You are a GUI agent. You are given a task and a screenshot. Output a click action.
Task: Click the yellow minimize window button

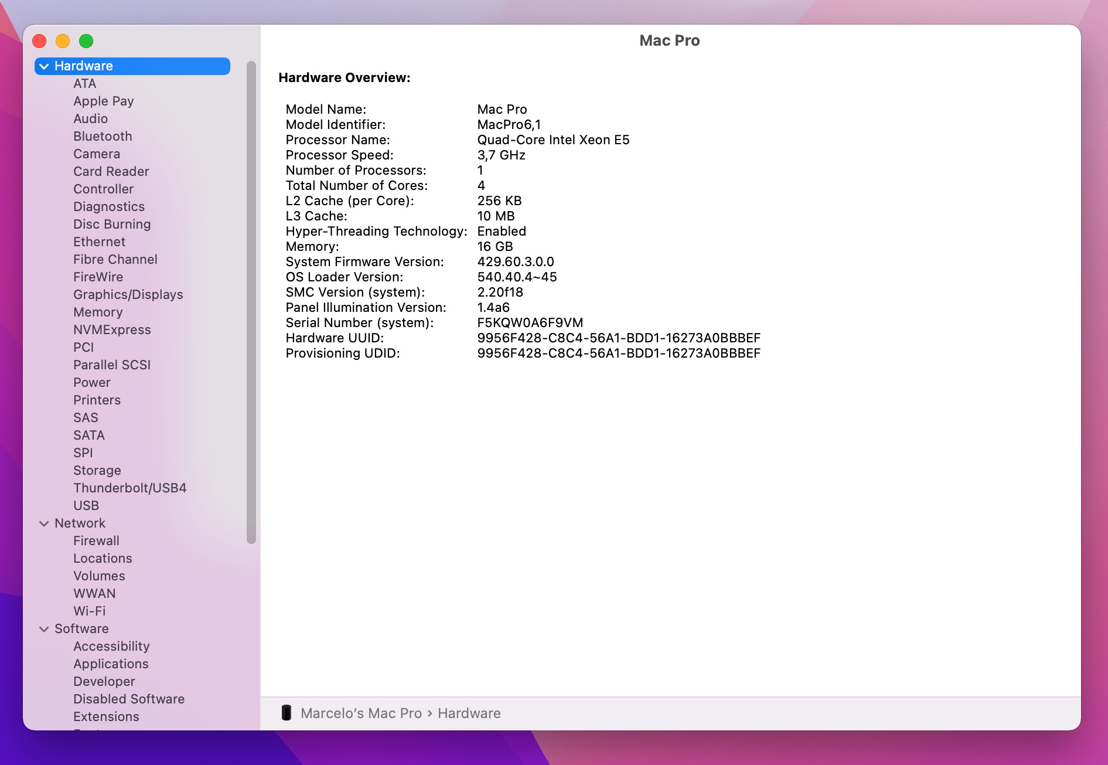tap(63, 41)
